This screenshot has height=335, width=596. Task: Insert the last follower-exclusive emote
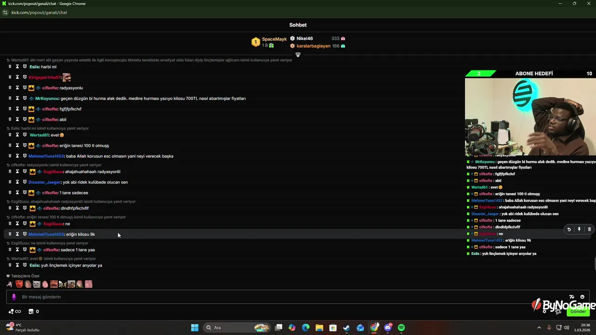[88, 284]
